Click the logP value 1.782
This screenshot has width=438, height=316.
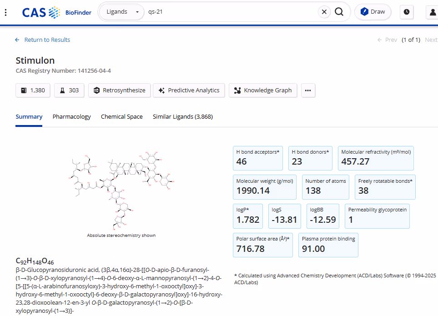[x=248, y=220]
